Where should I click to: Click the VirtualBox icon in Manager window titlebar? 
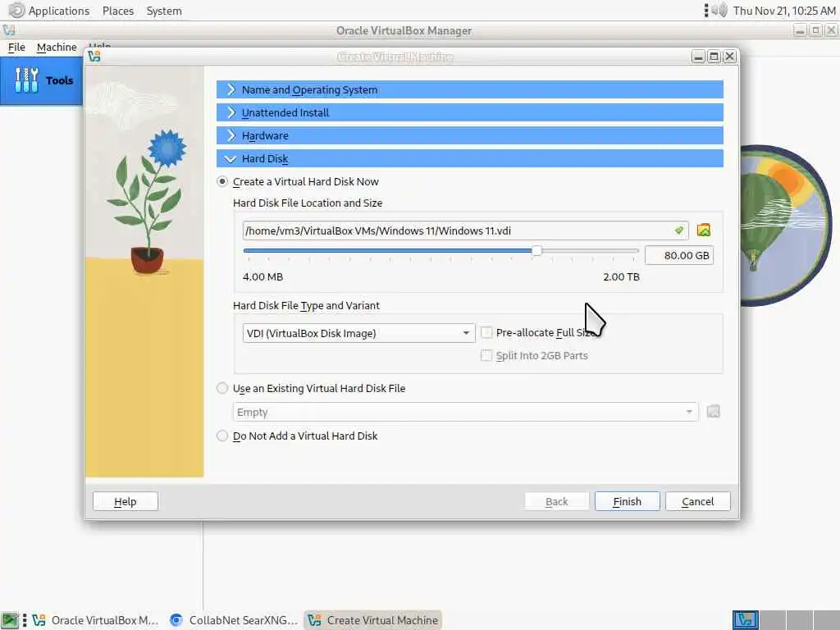(8, 30)
